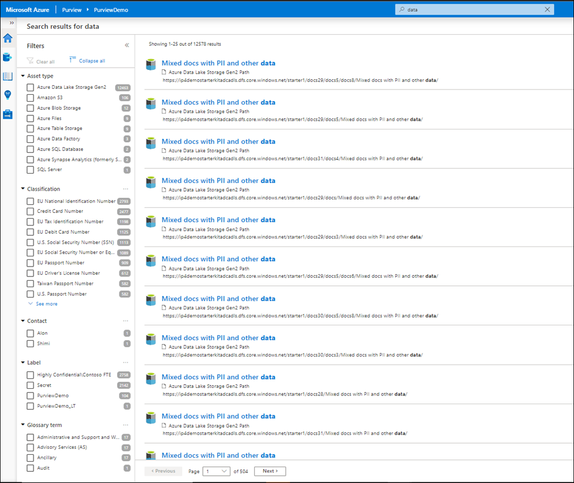Open the insights lightbulb icon in sidebar
This screenshot has height=483, width=574.
click(8, 95)
